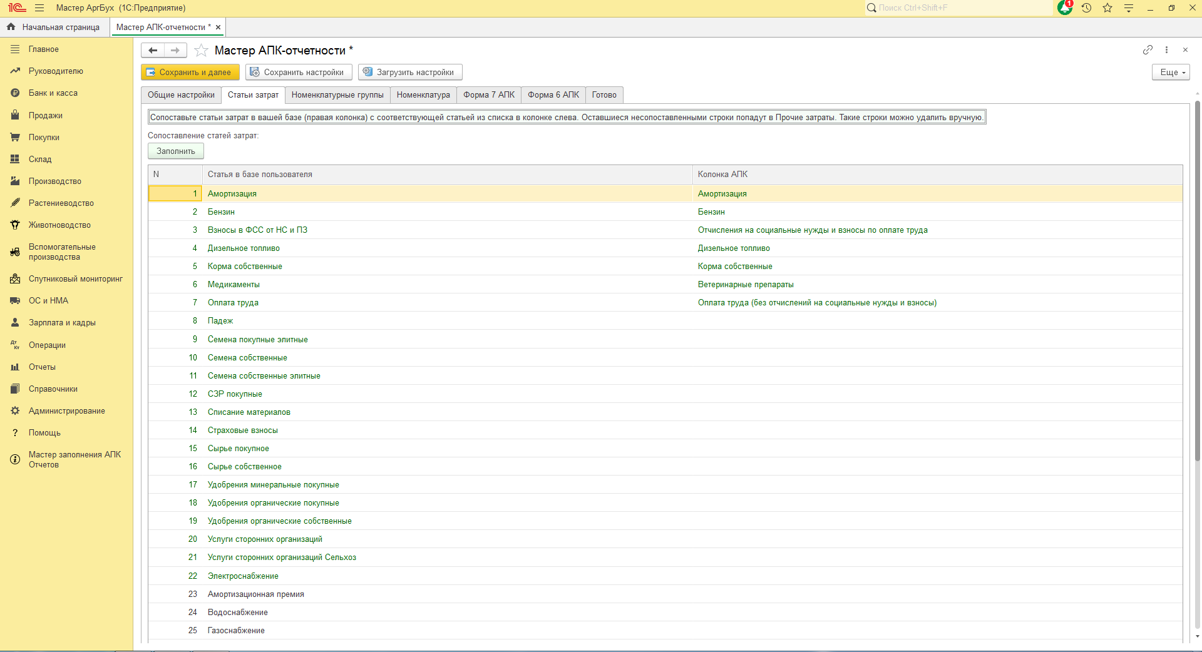Switch to Общие настройки tab
The image size is (1202, 652).
pyautogui.click(x=181, y=95)
